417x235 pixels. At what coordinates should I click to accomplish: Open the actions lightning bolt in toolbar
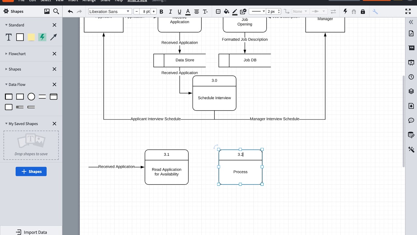pos(345,11)
